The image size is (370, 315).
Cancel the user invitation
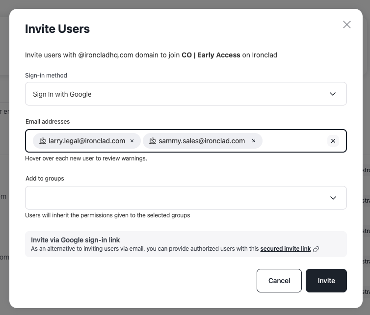(279, 281)
